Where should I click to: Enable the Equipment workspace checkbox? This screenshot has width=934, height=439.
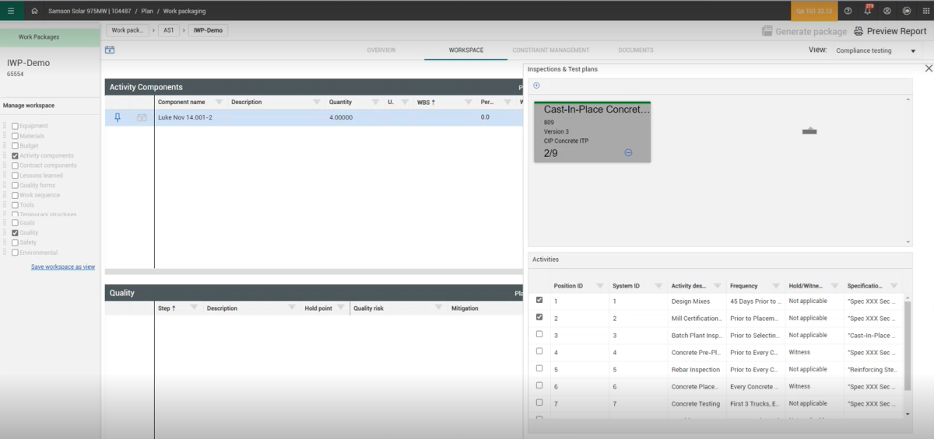point(15,126)
